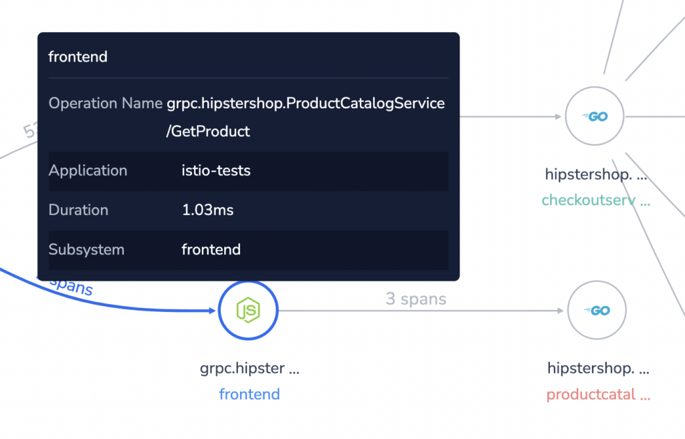Click the 'Application' field label
Screen dimensions: 685x439
(88, 170)
